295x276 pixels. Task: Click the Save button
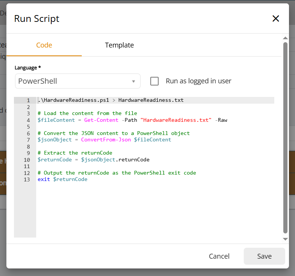(264, 256)
